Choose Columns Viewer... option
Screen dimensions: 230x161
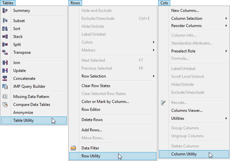point(187,111)
